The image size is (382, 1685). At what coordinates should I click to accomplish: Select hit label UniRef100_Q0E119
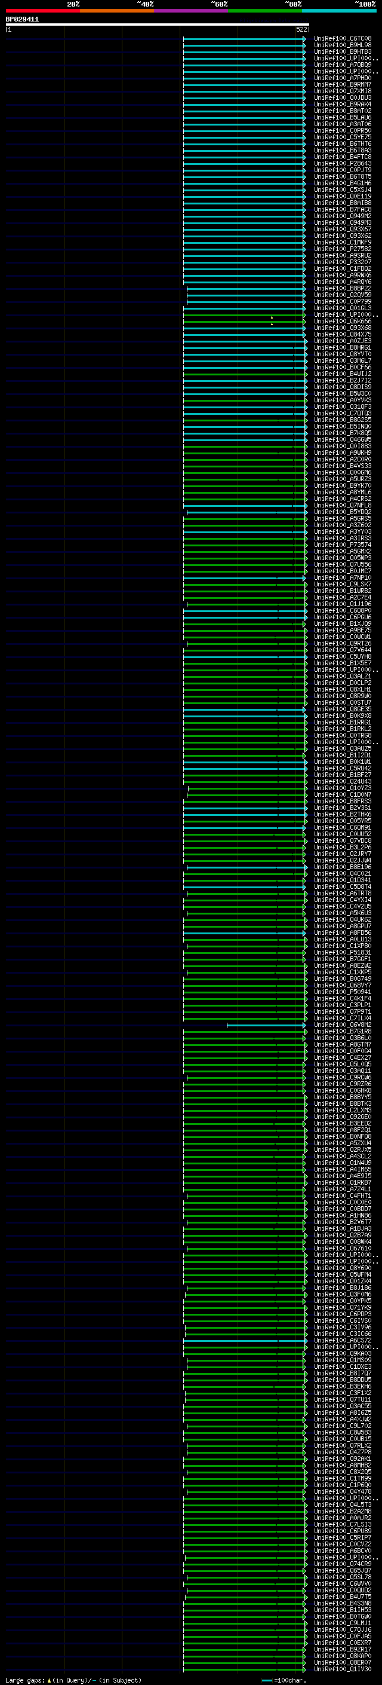point(343,196)
